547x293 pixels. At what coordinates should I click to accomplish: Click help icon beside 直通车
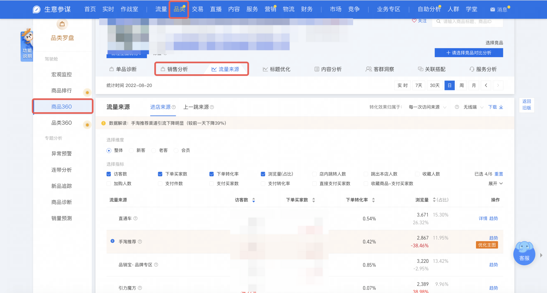(x=135, y=218)
